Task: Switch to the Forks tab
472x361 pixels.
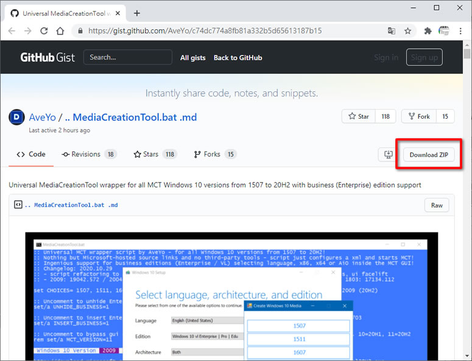Action: click(x=215, y=155)
